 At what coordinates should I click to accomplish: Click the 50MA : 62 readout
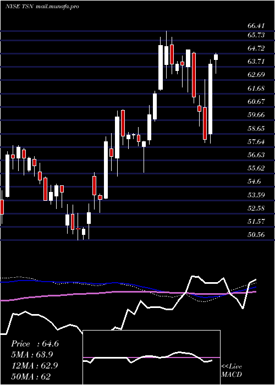(x=31, y=377)
